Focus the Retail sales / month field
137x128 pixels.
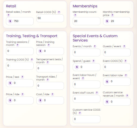pyautogui.click(x=20, y=21)
